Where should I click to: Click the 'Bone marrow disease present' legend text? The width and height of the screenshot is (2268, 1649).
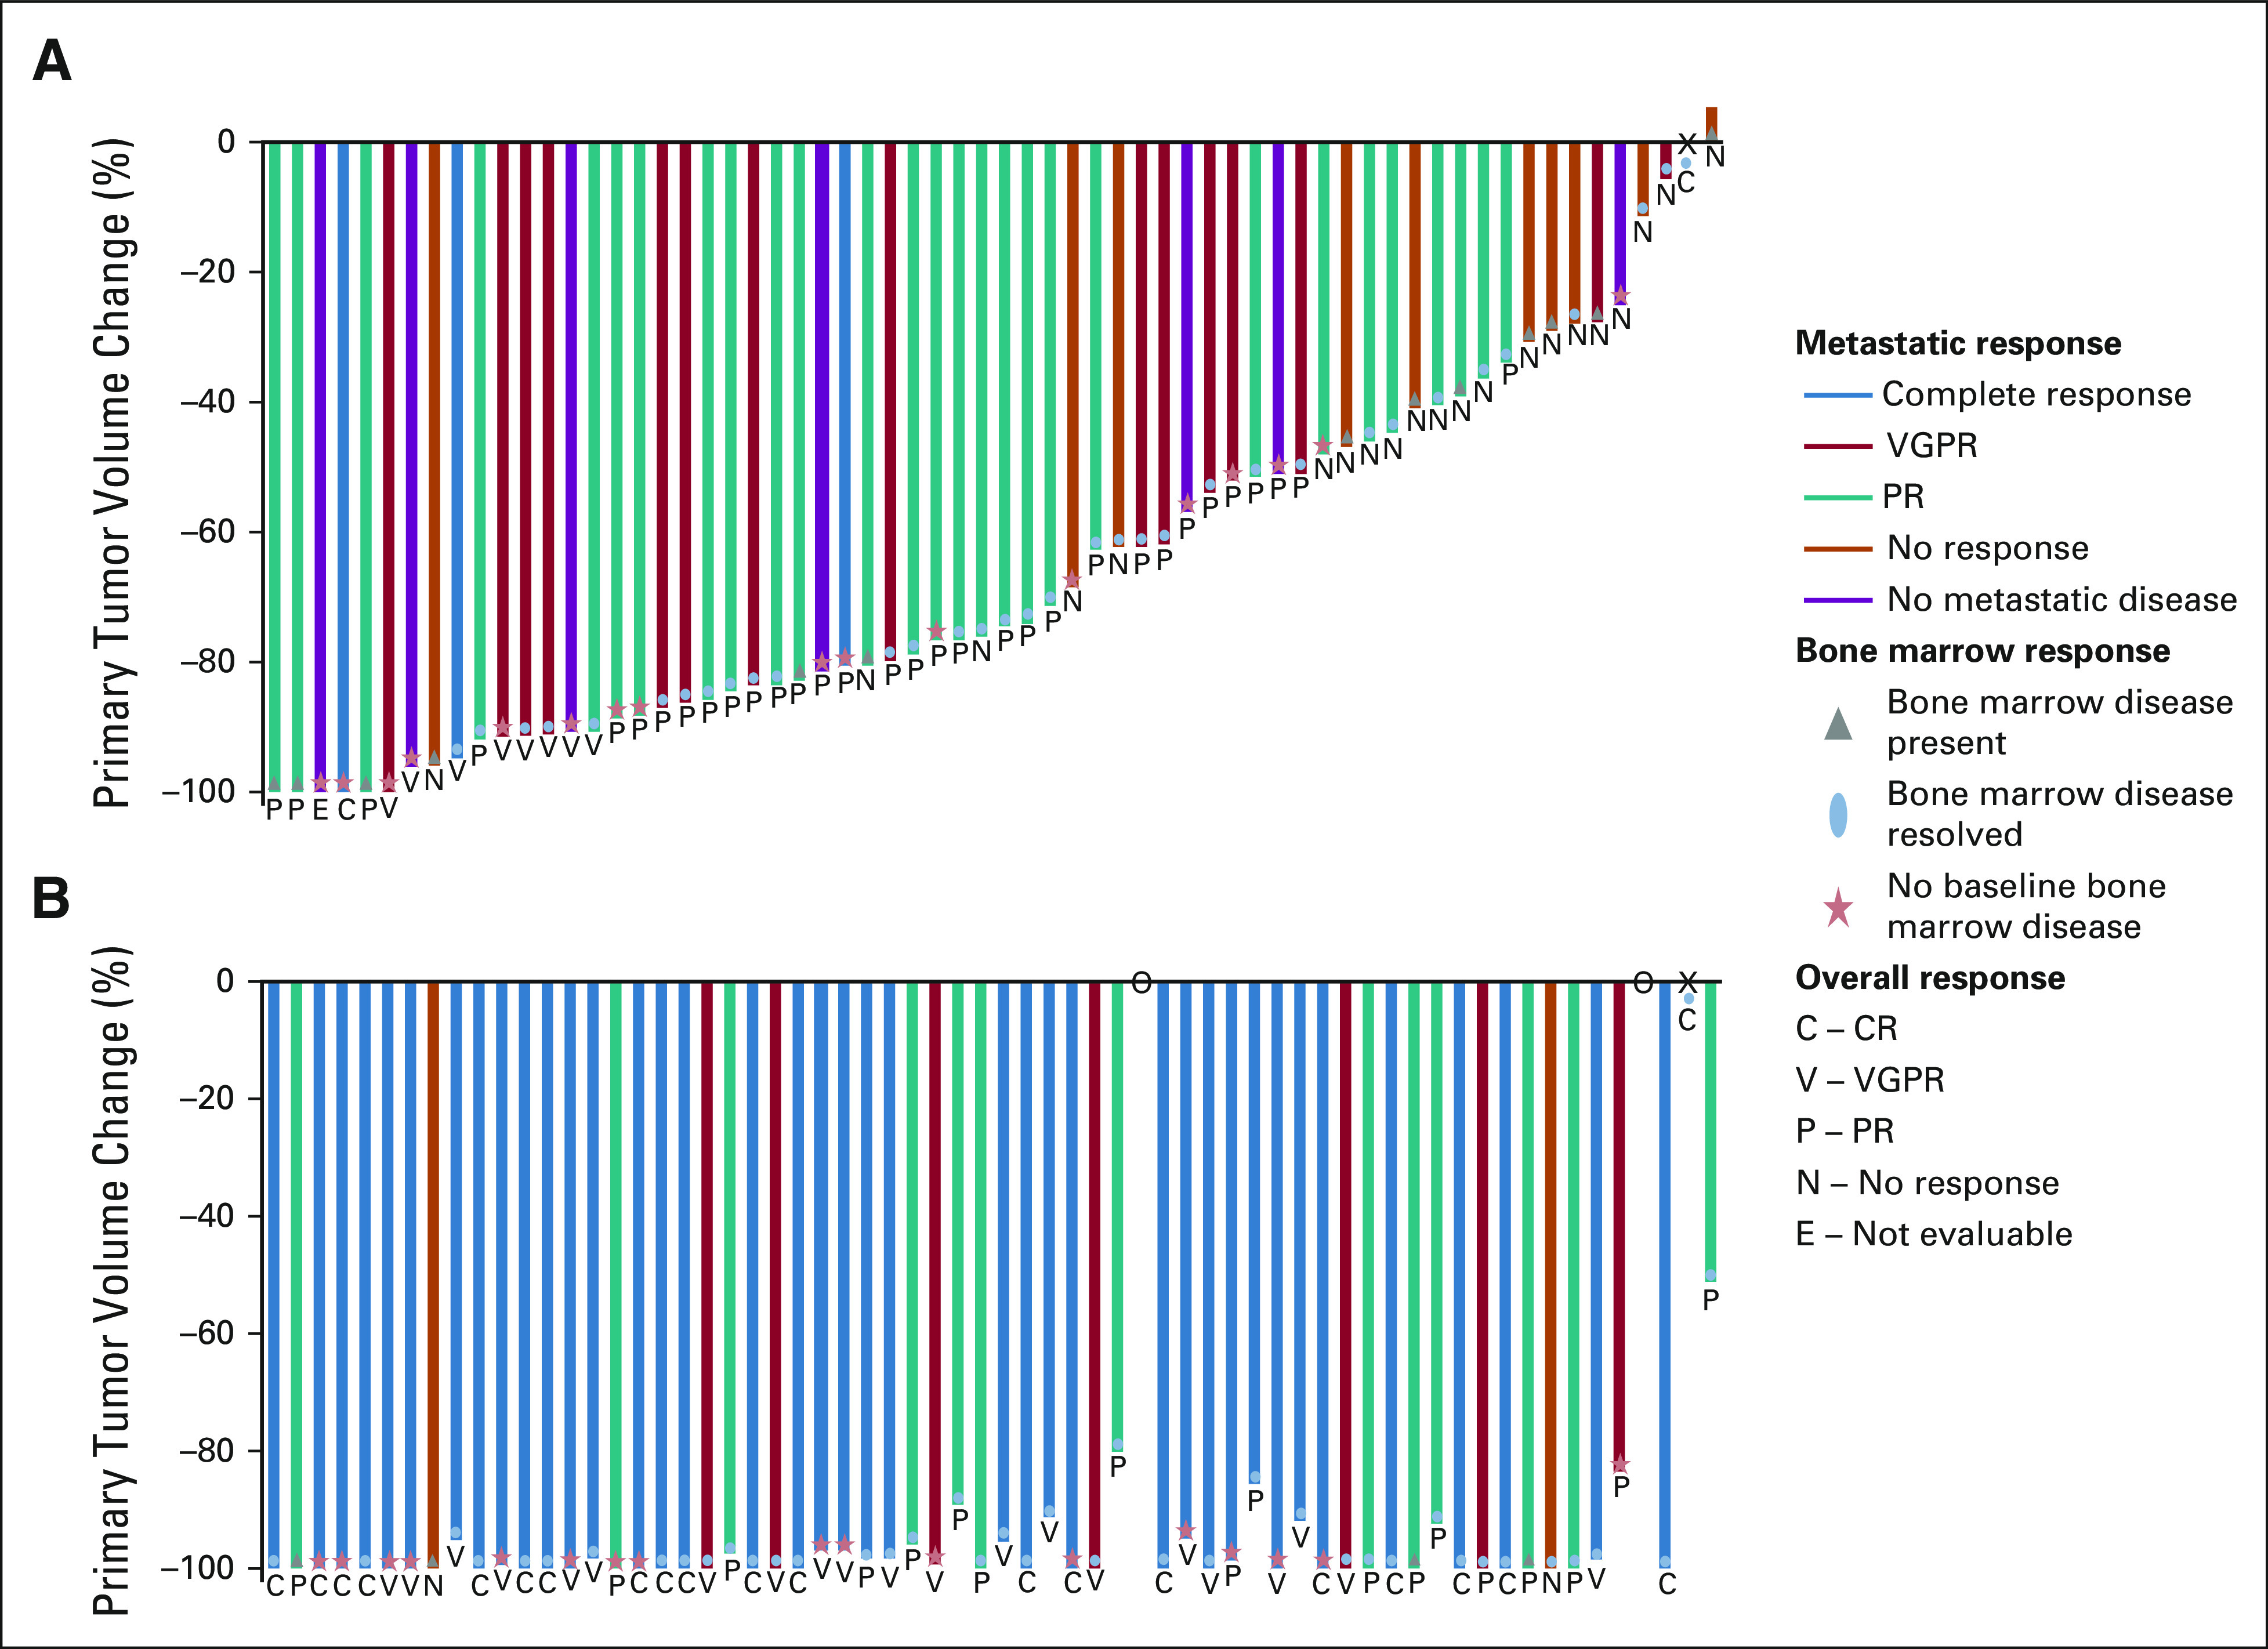(x=2060, y=723)
